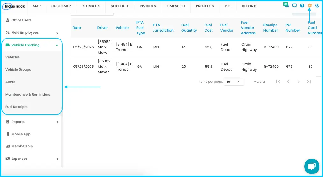Sort by Fuel Vendor Address header
This screenshot has width=323, height=177.
point(248,28)
